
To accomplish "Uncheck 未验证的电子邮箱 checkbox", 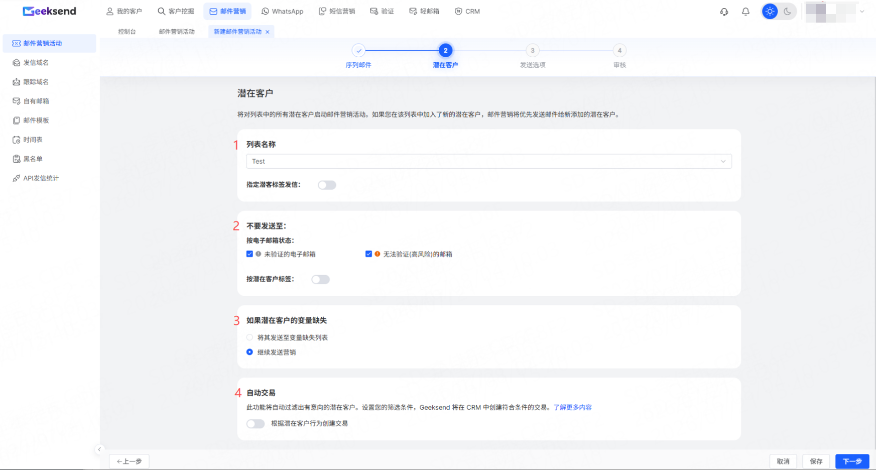I will (249, 254).
